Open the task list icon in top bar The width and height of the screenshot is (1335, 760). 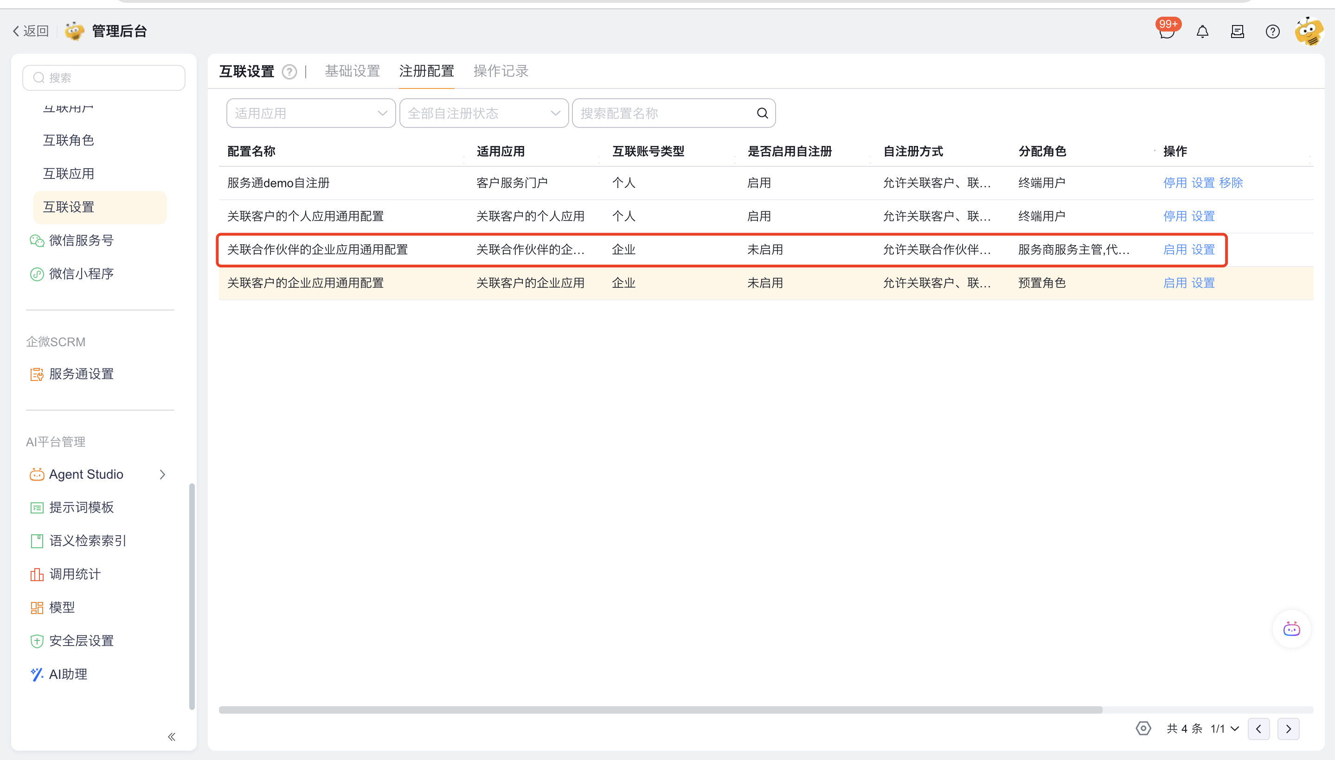coord(1237,32)
